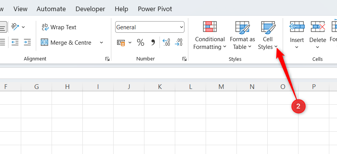The height and width of the screenshot is (154, 337).
Task: Expand the Insert dropdown arrow
Action: (297, 47)
